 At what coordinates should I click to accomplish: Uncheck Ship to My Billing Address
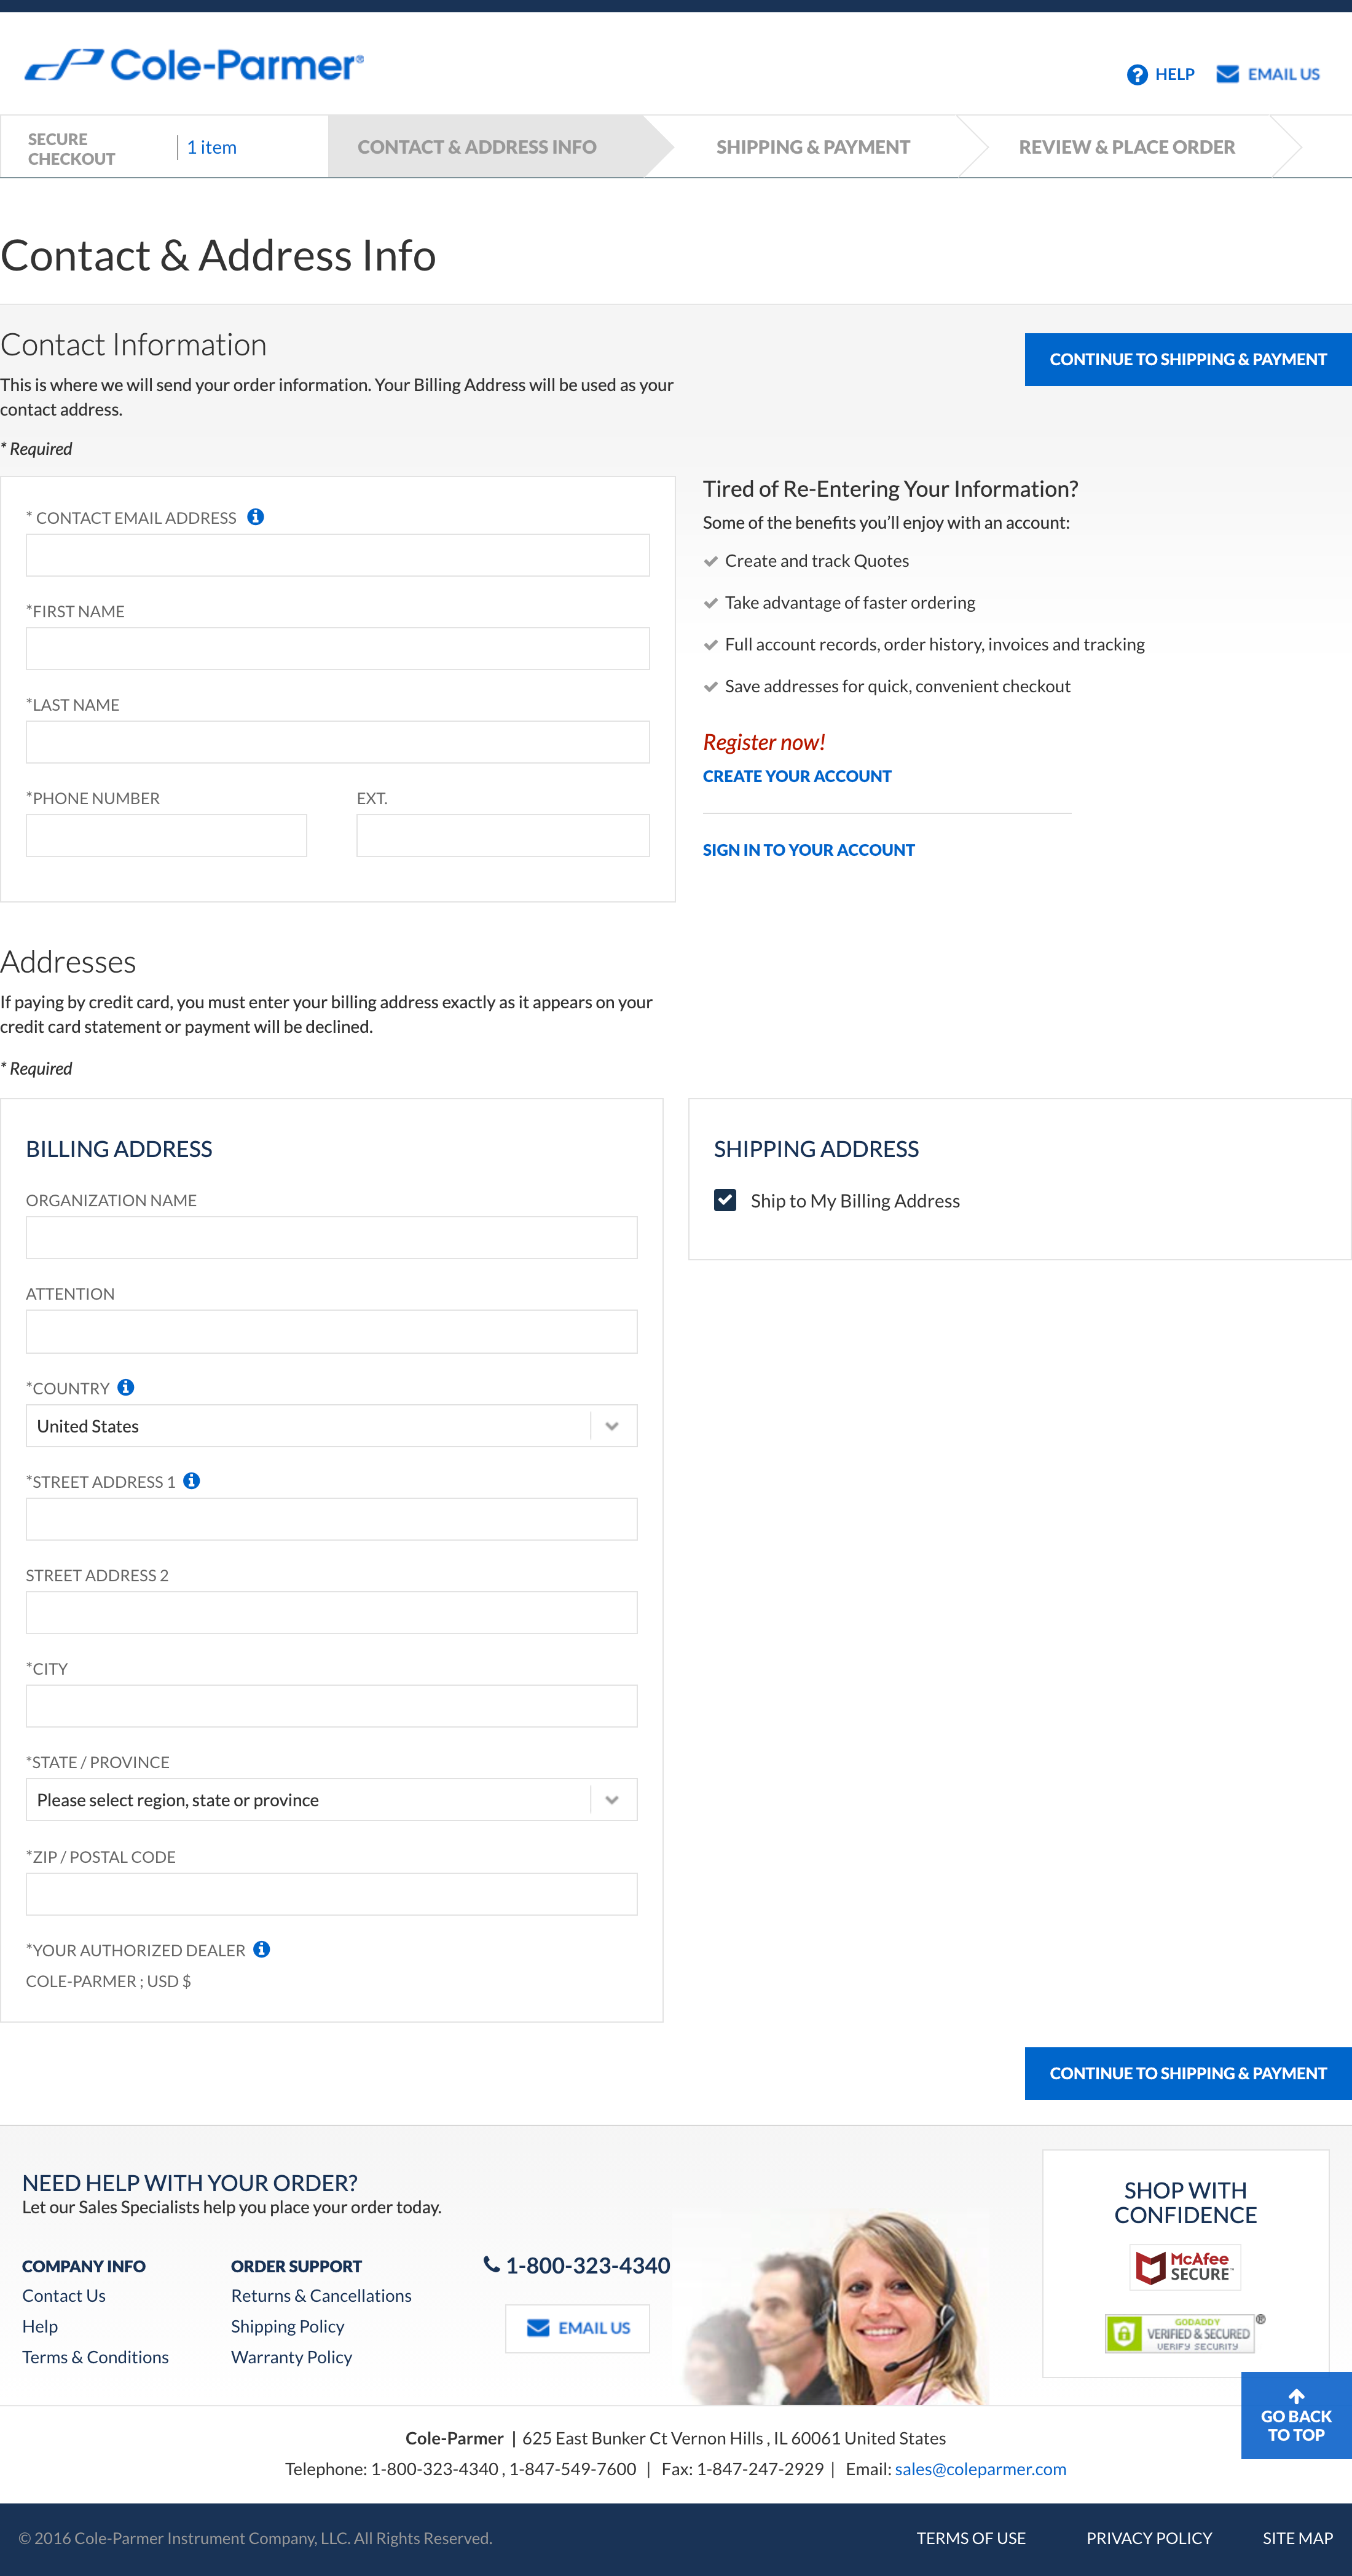pos(725,1199)
